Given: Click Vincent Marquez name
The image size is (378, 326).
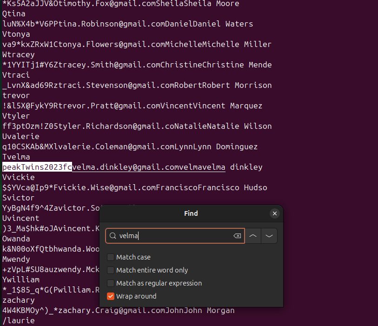Looking at the screenshot, I should [x=227, y=106].
